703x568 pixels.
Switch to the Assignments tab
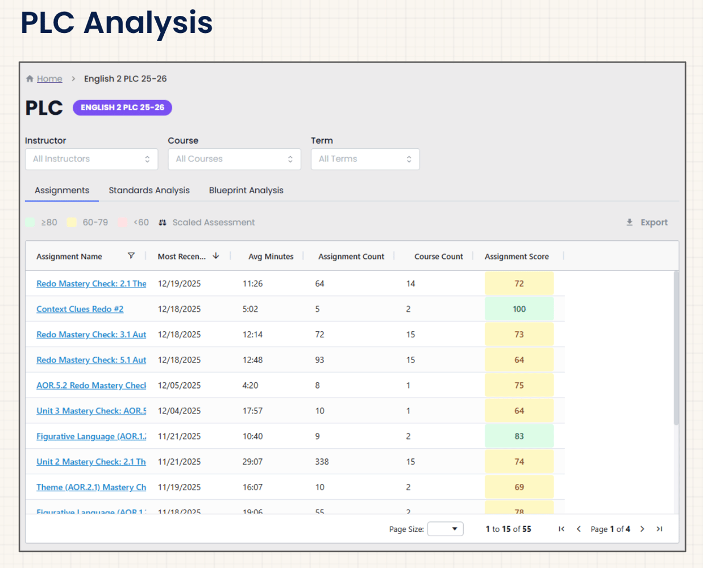[62, 190]
